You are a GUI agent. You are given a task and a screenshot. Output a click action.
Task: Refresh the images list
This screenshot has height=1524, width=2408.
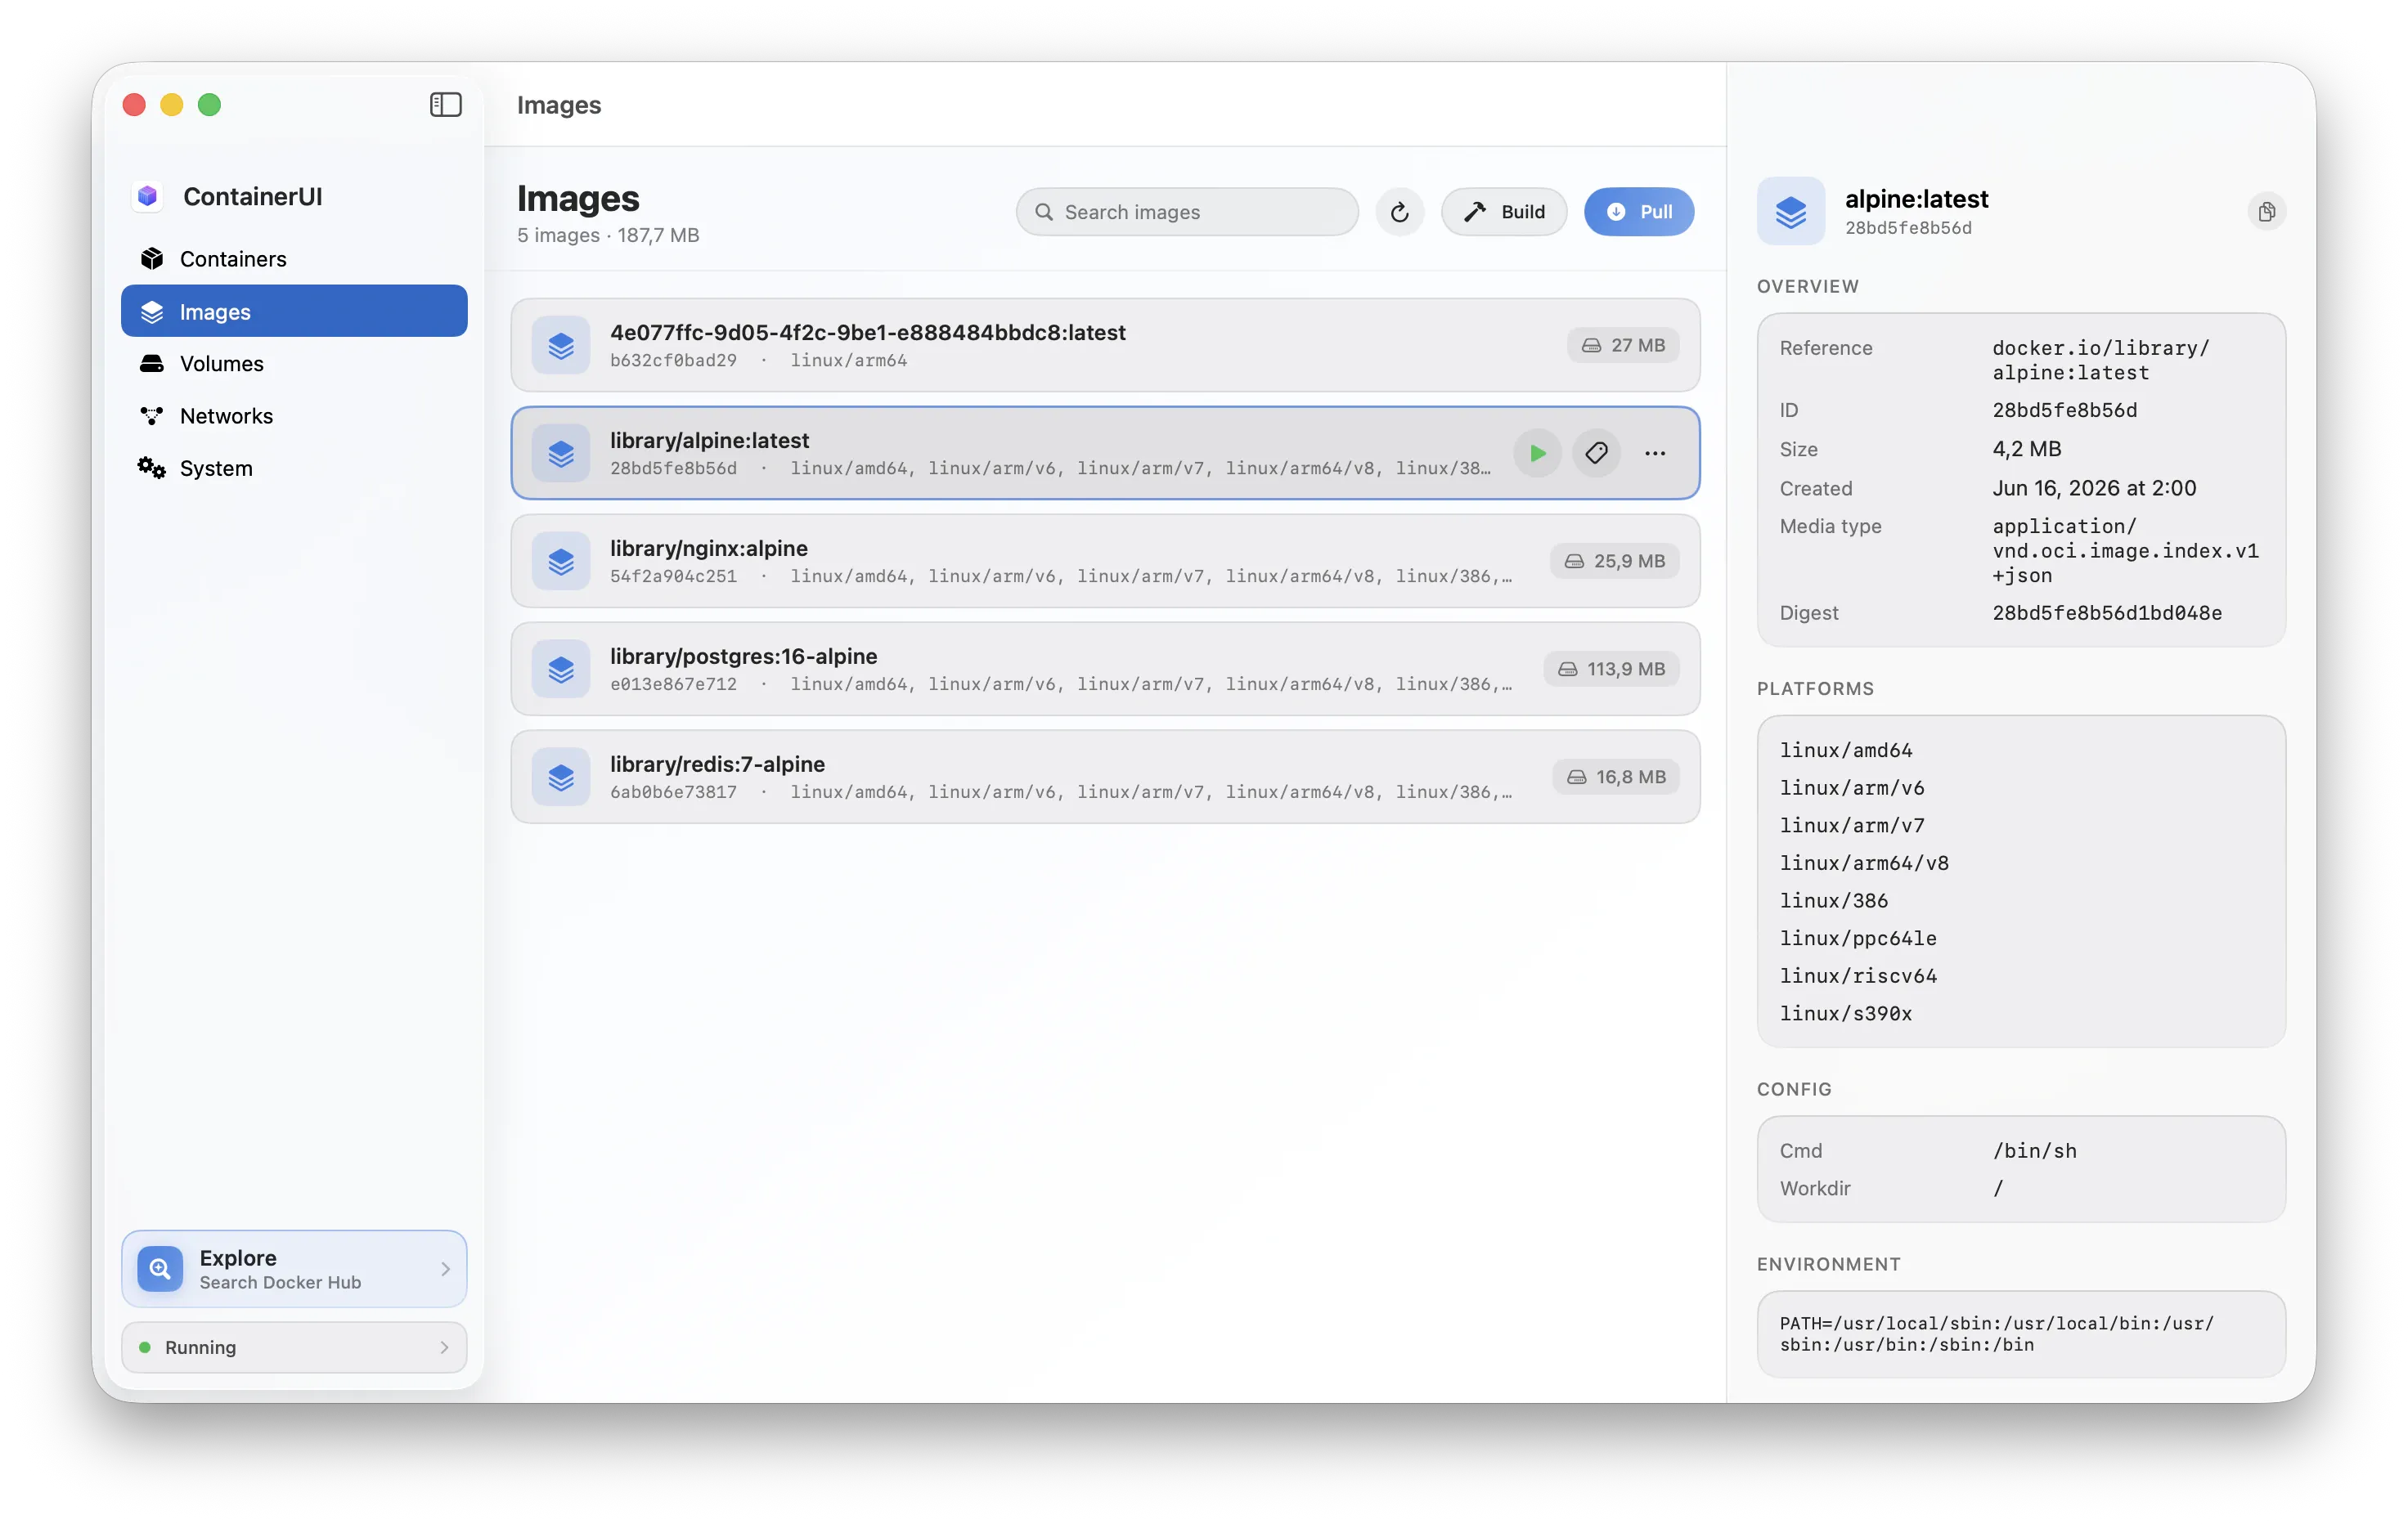1399,212
